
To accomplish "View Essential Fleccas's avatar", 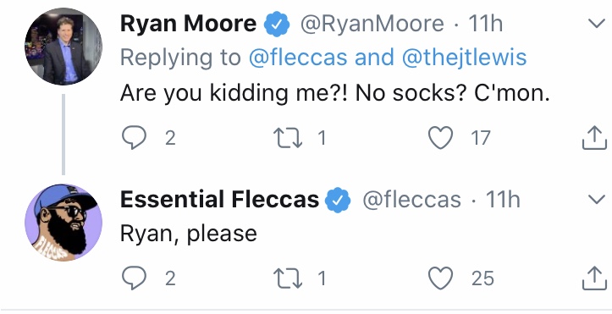I will 63,223.
